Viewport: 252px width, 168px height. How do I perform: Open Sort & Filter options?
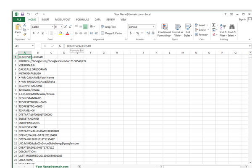pyautogui.click(x=223, y=30)
